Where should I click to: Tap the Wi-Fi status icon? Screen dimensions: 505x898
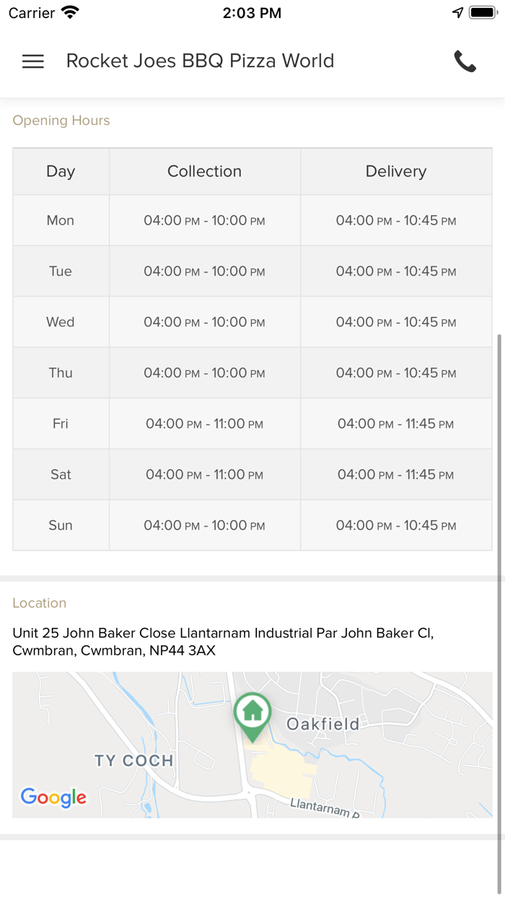pyautogui.click(x=70, y=13)
